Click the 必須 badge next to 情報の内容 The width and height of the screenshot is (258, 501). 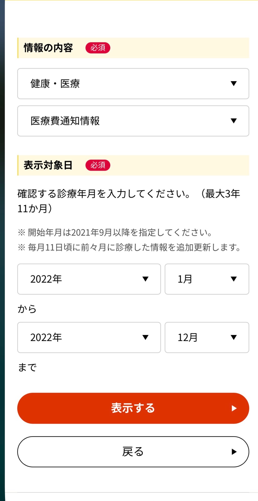98,48
